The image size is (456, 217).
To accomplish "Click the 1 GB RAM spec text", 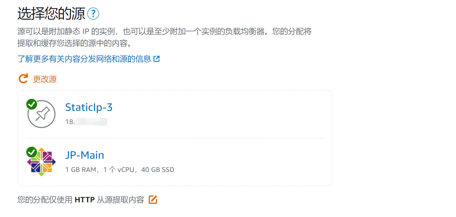I will point(81,170).
